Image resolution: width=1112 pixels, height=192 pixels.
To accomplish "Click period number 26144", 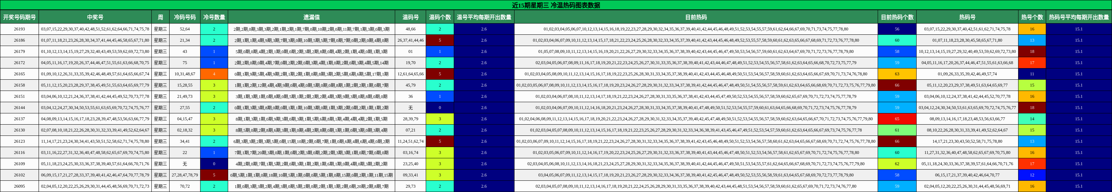I will coord(19,108).
